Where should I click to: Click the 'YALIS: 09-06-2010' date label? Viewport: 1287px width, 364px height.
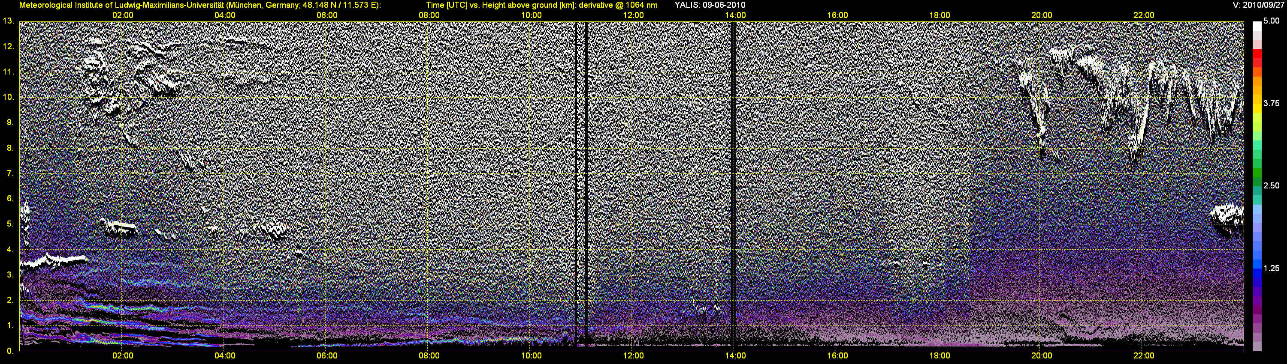click(x=710, y=5)
